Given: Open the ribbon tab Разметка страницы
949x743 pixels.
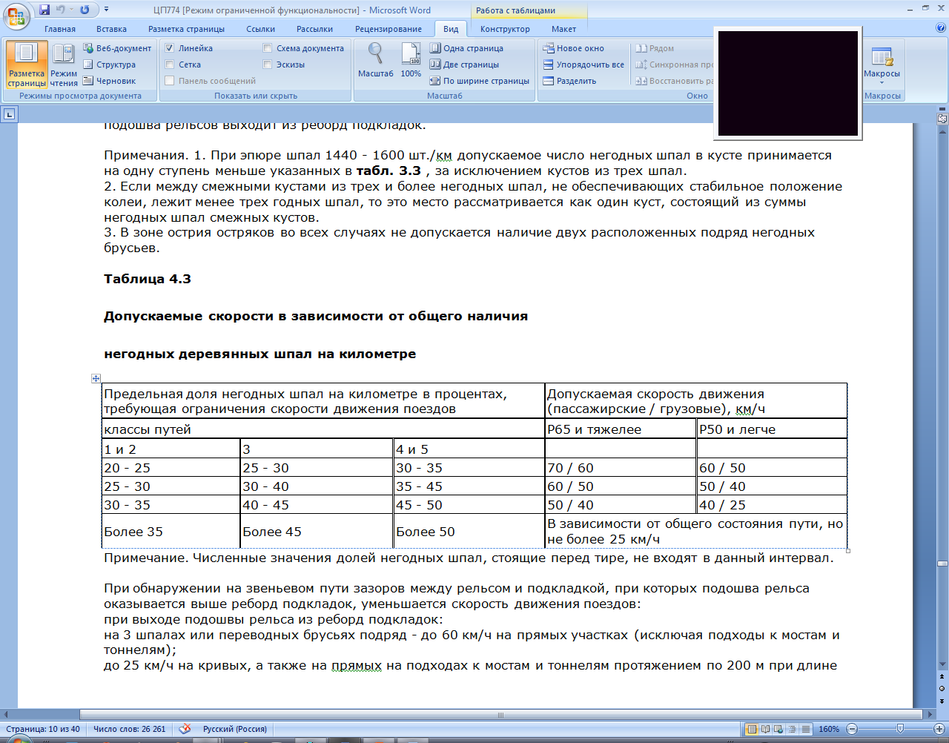Looking at the screenshot, I should click(x=186, y=29).
